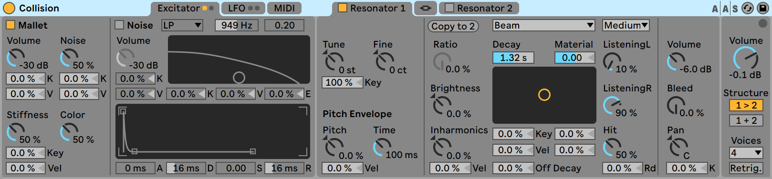Viewport: 772px width, 179px height.
Task: Click the 100 % Key tune field
Action: pos(343,82)
